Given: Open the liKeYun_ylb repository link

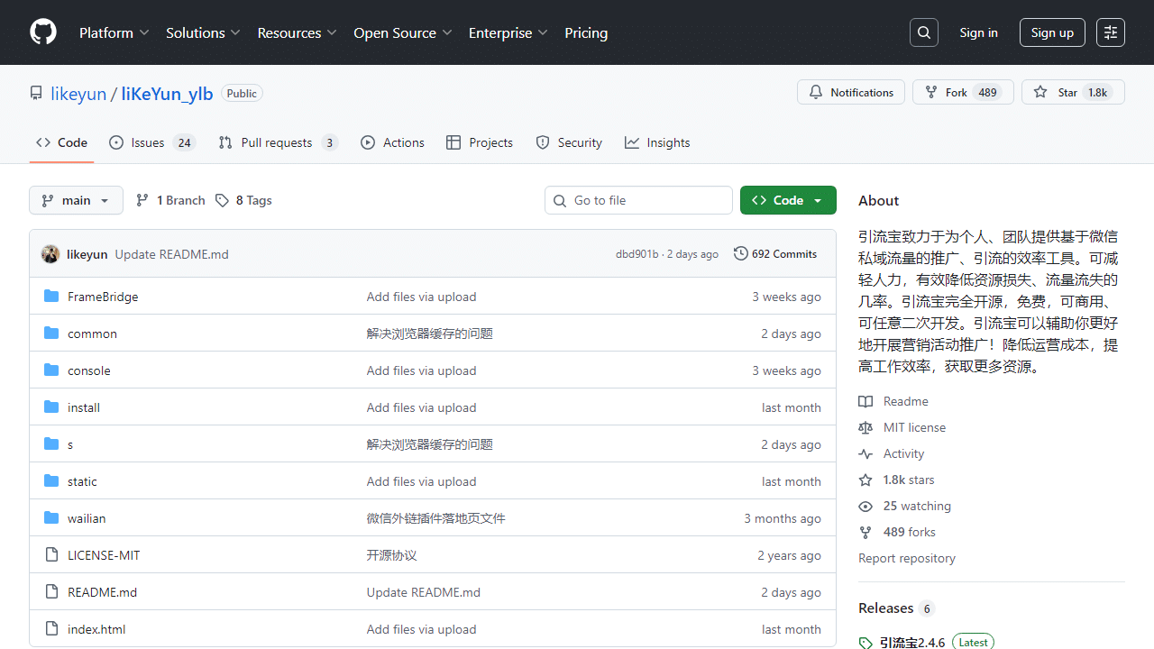Looking at the screenshot, I should point(167,94).
